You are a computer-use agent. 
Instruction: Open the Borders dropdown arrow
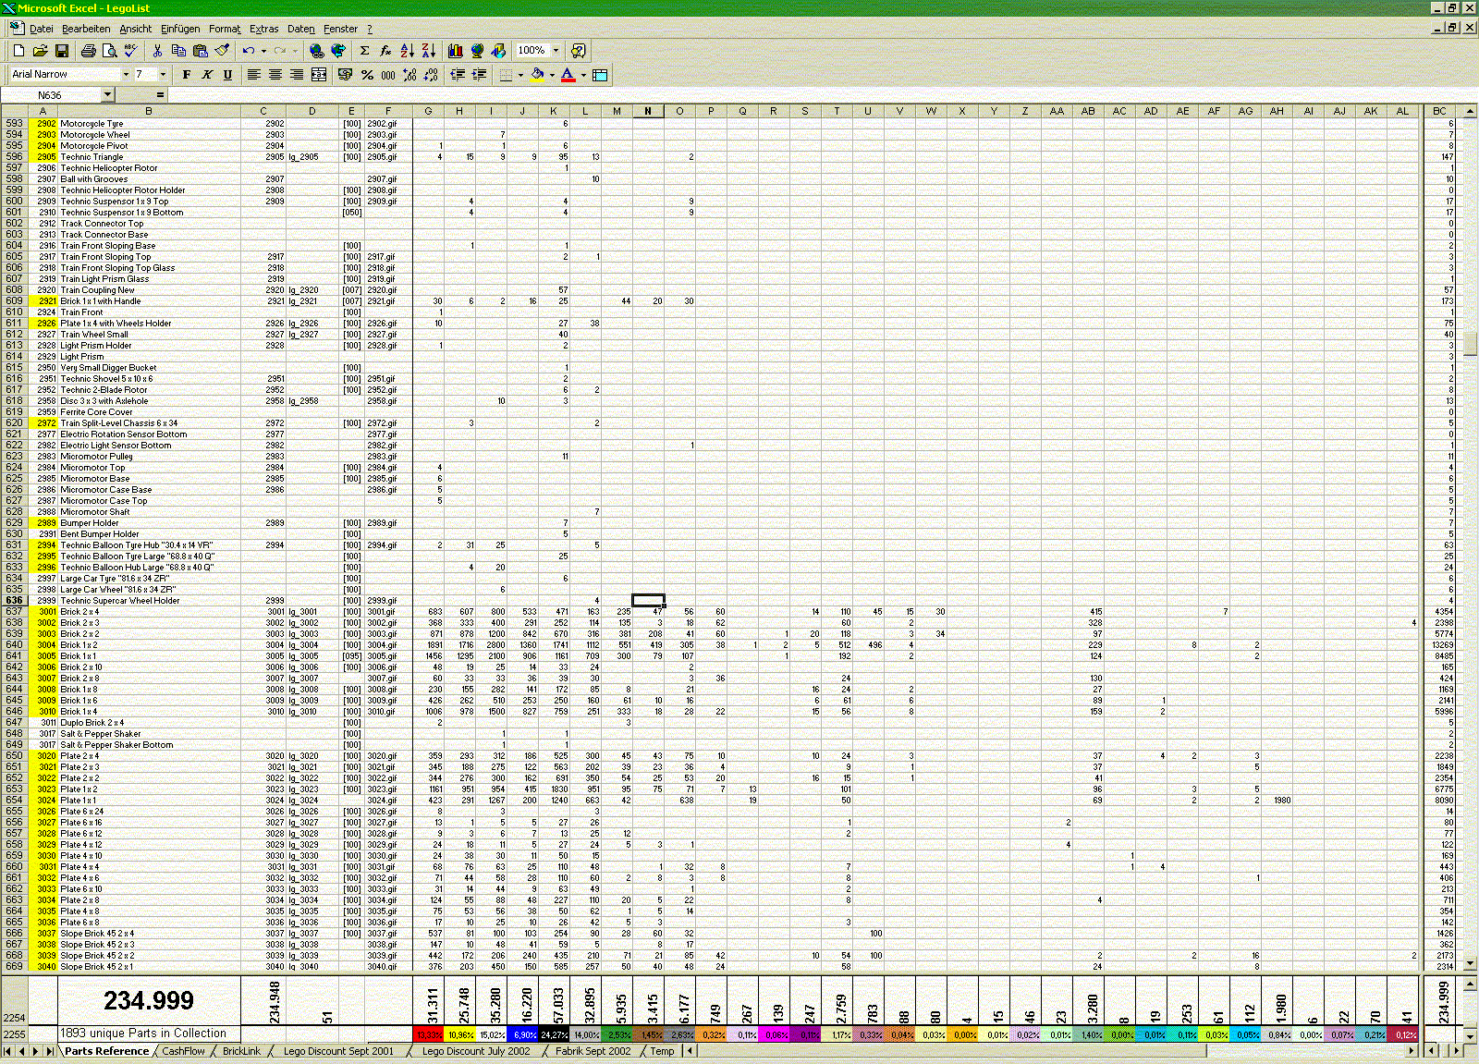click(x=522, y=75)
